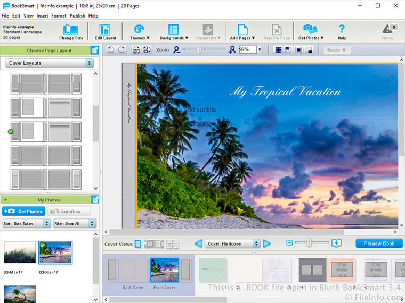Click the zoom in magnifier icon

(231, 49)
